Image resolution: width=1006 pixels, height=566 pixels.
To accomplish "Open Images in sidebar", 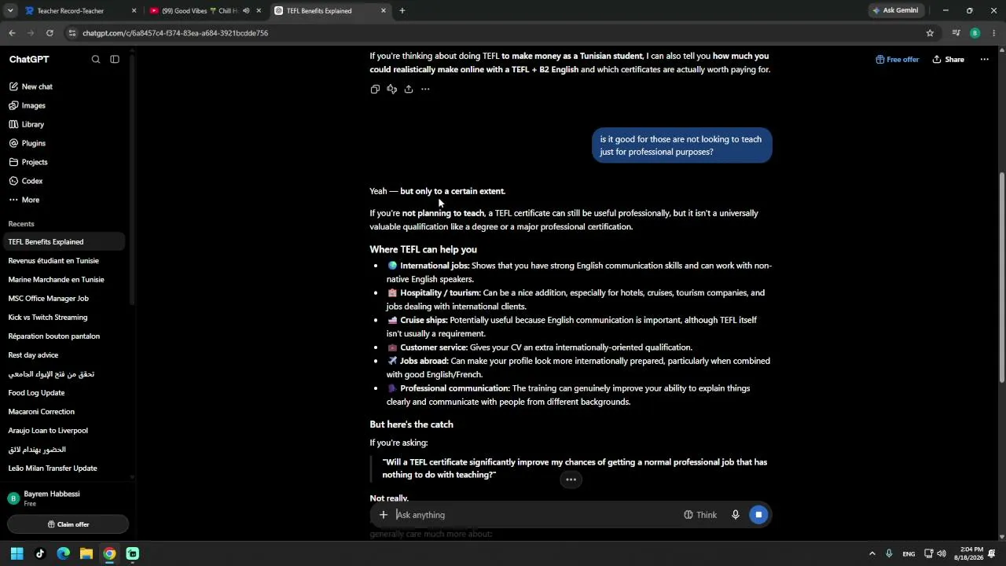I will tap(63, 105).
